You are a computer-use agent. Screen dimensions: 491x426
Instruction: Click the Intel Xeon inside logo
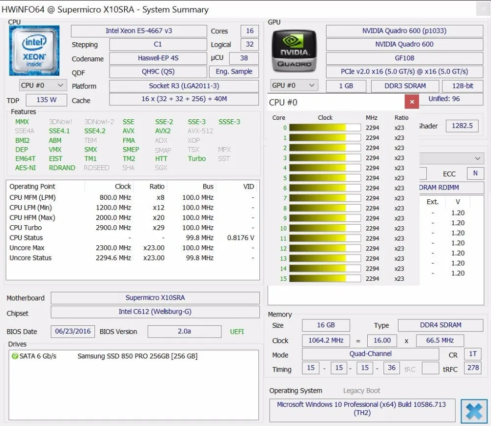tap(34, 51)
